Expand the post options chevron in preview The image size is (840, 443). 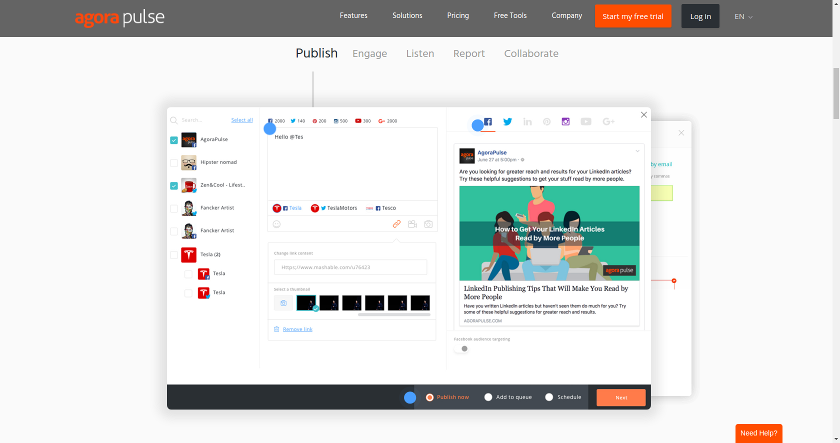pos(637,151)
